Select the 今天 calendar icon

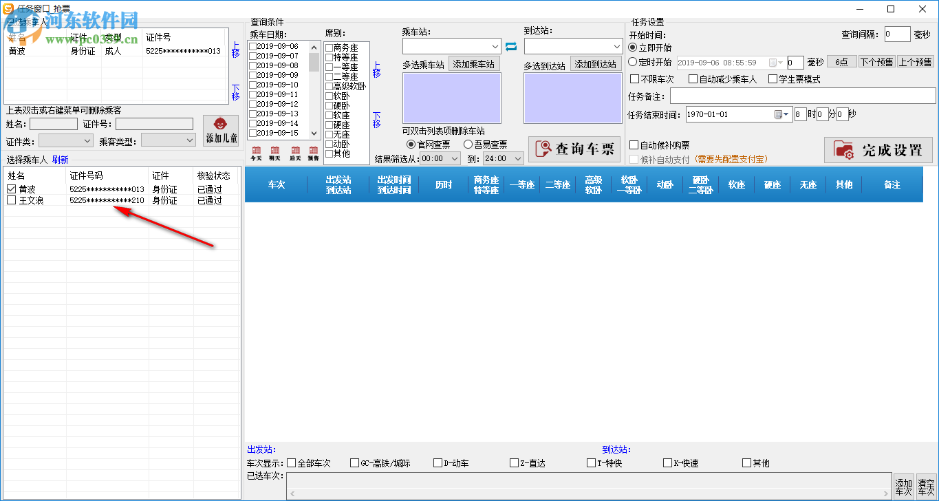257,151
